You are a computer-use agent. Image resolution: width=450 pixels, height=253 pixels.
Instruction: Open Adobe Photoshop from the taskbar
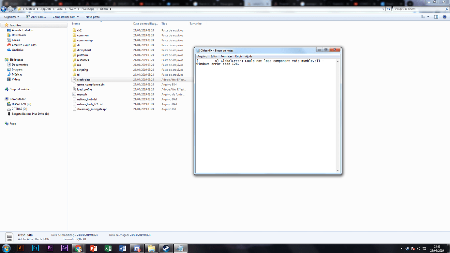tap(35, 248)
